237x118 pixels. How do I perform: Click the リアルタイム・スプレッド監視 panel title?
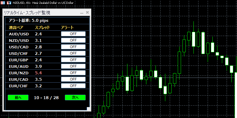[x=27, y=13]
